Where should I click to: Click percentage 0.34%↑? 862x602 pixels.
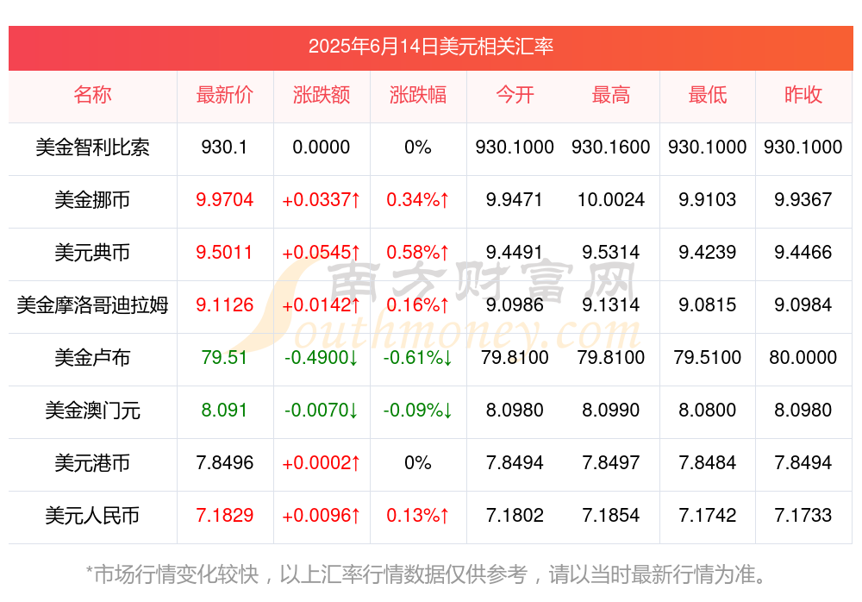[418, 200]
